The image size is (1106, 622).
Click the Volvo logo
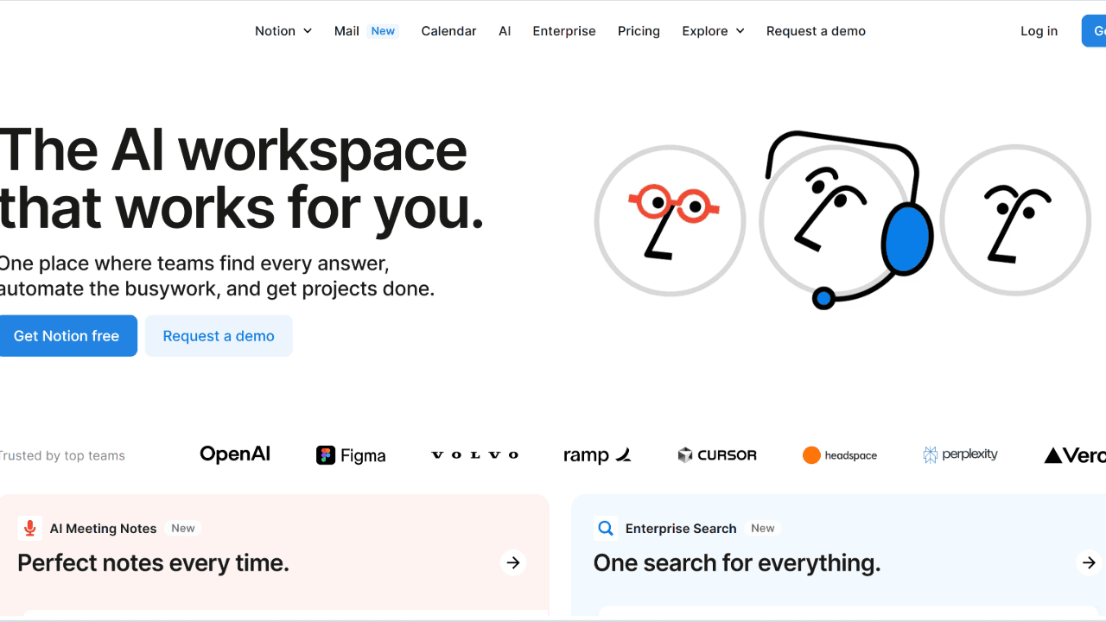[x=474, y=455]
